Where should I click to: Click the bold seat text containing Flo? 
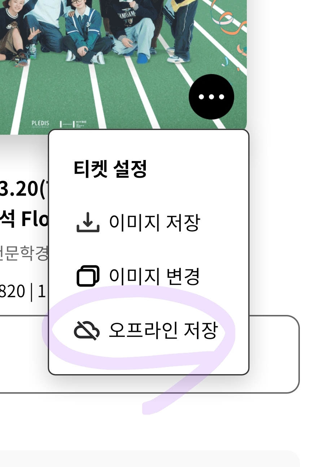tap(24, 218)
